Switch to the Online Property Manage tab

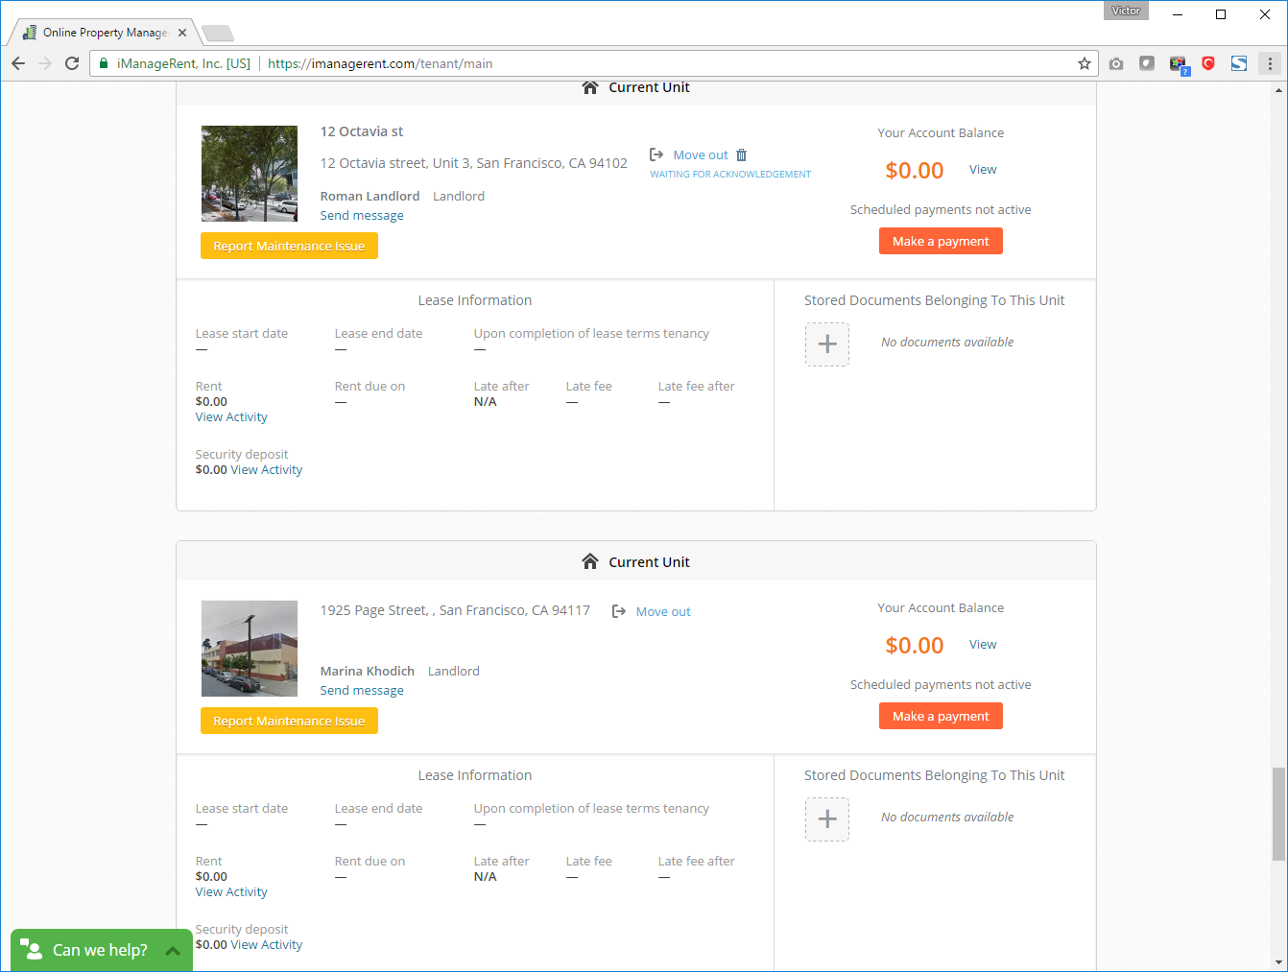(99, 32)
